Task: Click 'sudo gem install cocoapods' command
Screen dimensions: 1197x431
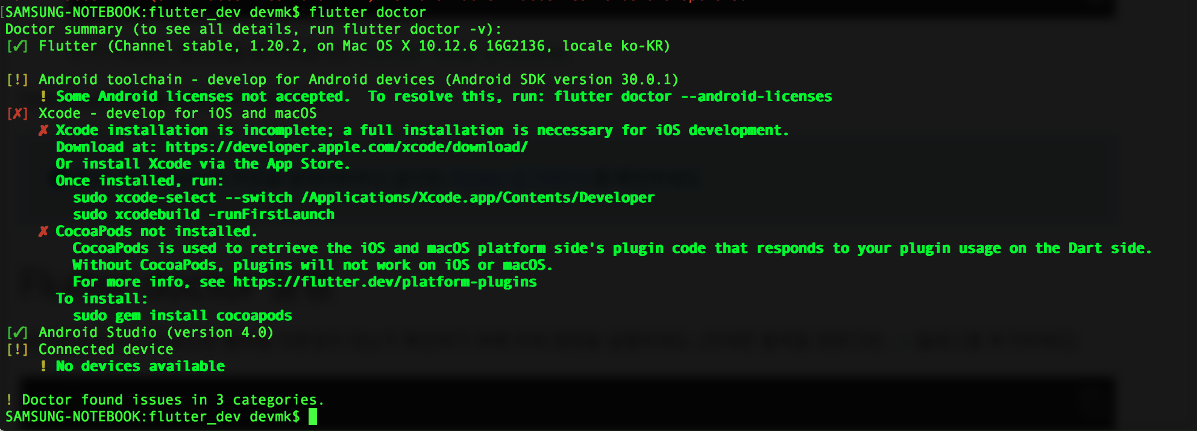Action: coord(183,315)
